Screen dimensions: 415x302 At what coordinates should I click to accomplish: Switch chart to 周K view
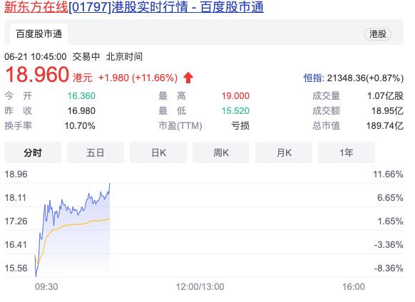pyautogui.click(x=221, y=152)
